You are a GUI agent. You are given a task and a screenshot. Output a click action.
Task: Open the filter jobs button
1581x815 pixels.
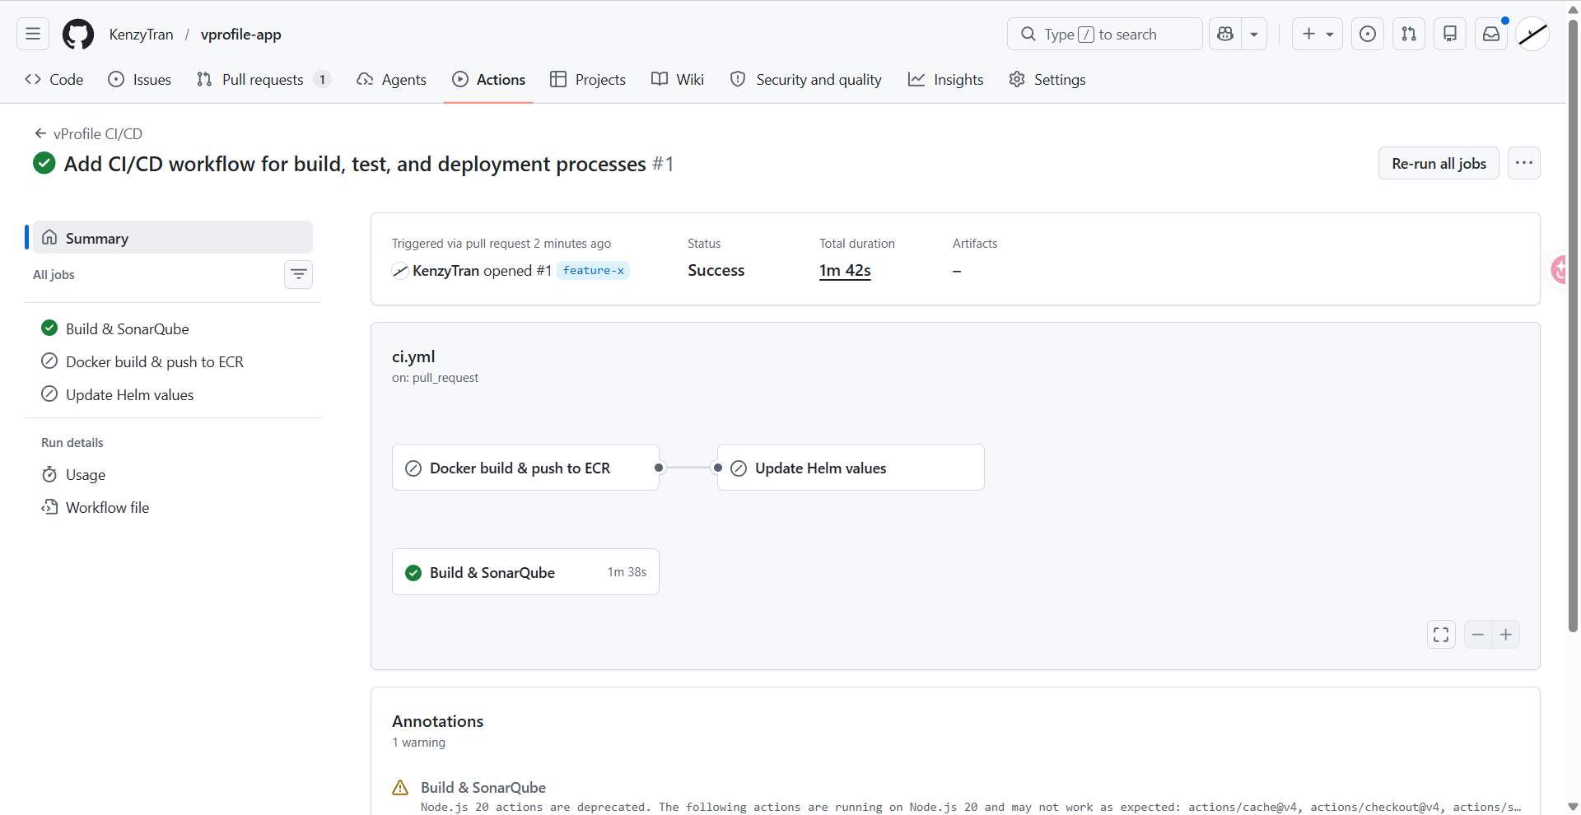(x=299, y=274)
